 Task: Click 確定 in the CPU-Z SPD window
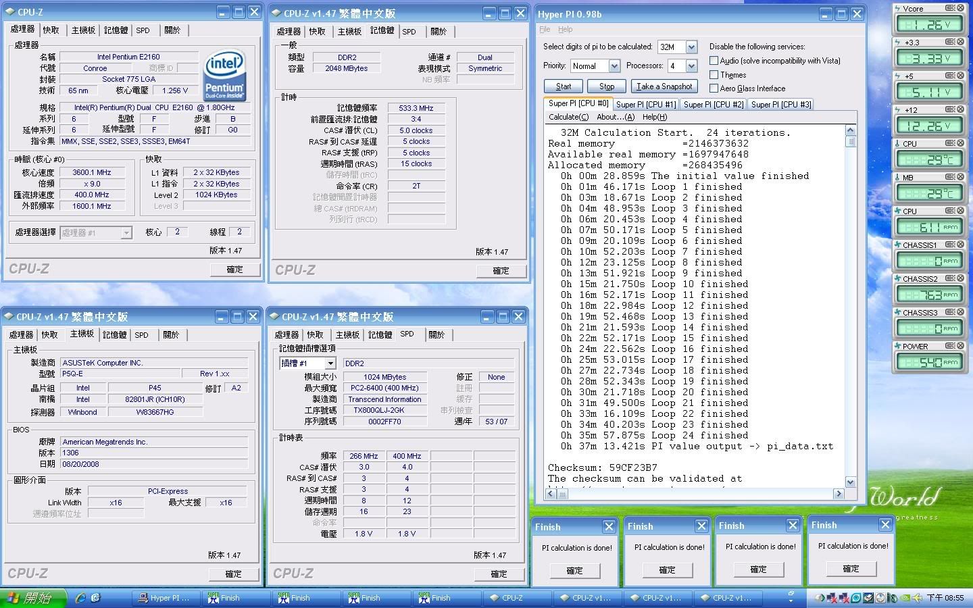pos(499,574)
